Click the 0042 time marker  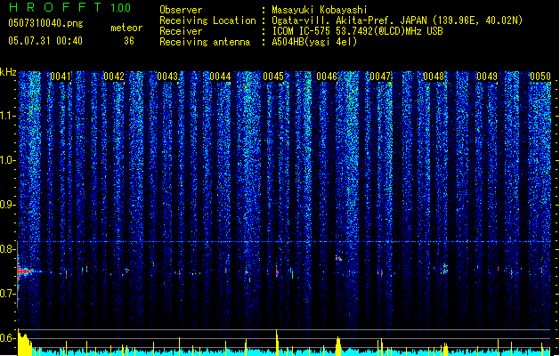[x=114, y=77]
